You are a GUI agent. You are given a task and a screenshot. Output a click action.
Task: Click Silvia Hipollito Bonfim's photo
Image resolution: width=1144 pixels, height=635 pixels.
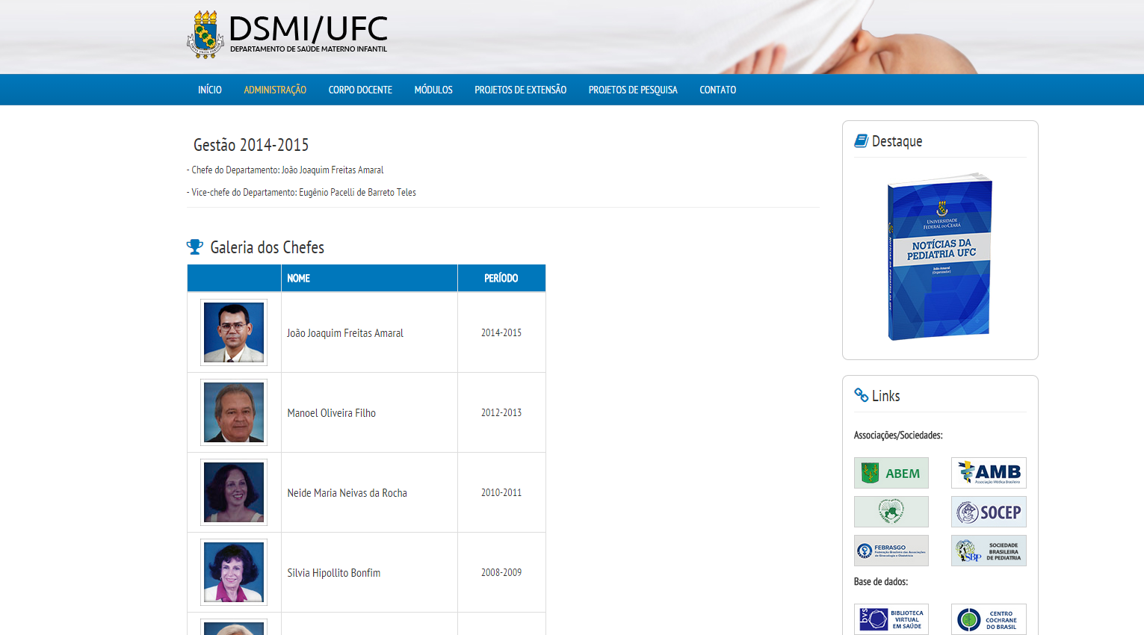tap(234, 572)
